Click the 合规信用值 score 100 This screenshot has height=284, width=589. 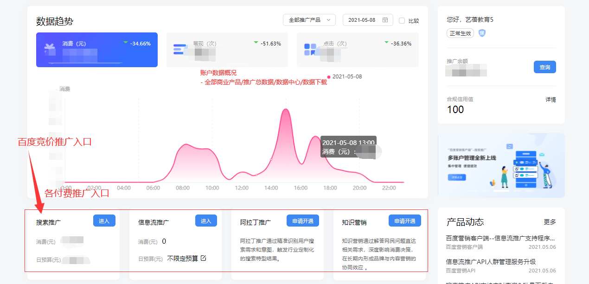tap(455, 109)
